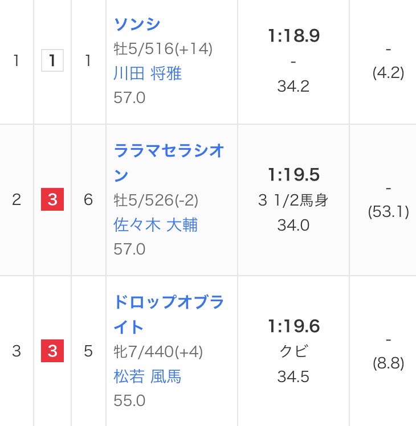Image resolution: width=416 pixels, height=426 pixels.
Task: Click the odds value (4.2)
Action: click(x=388, y=73)
